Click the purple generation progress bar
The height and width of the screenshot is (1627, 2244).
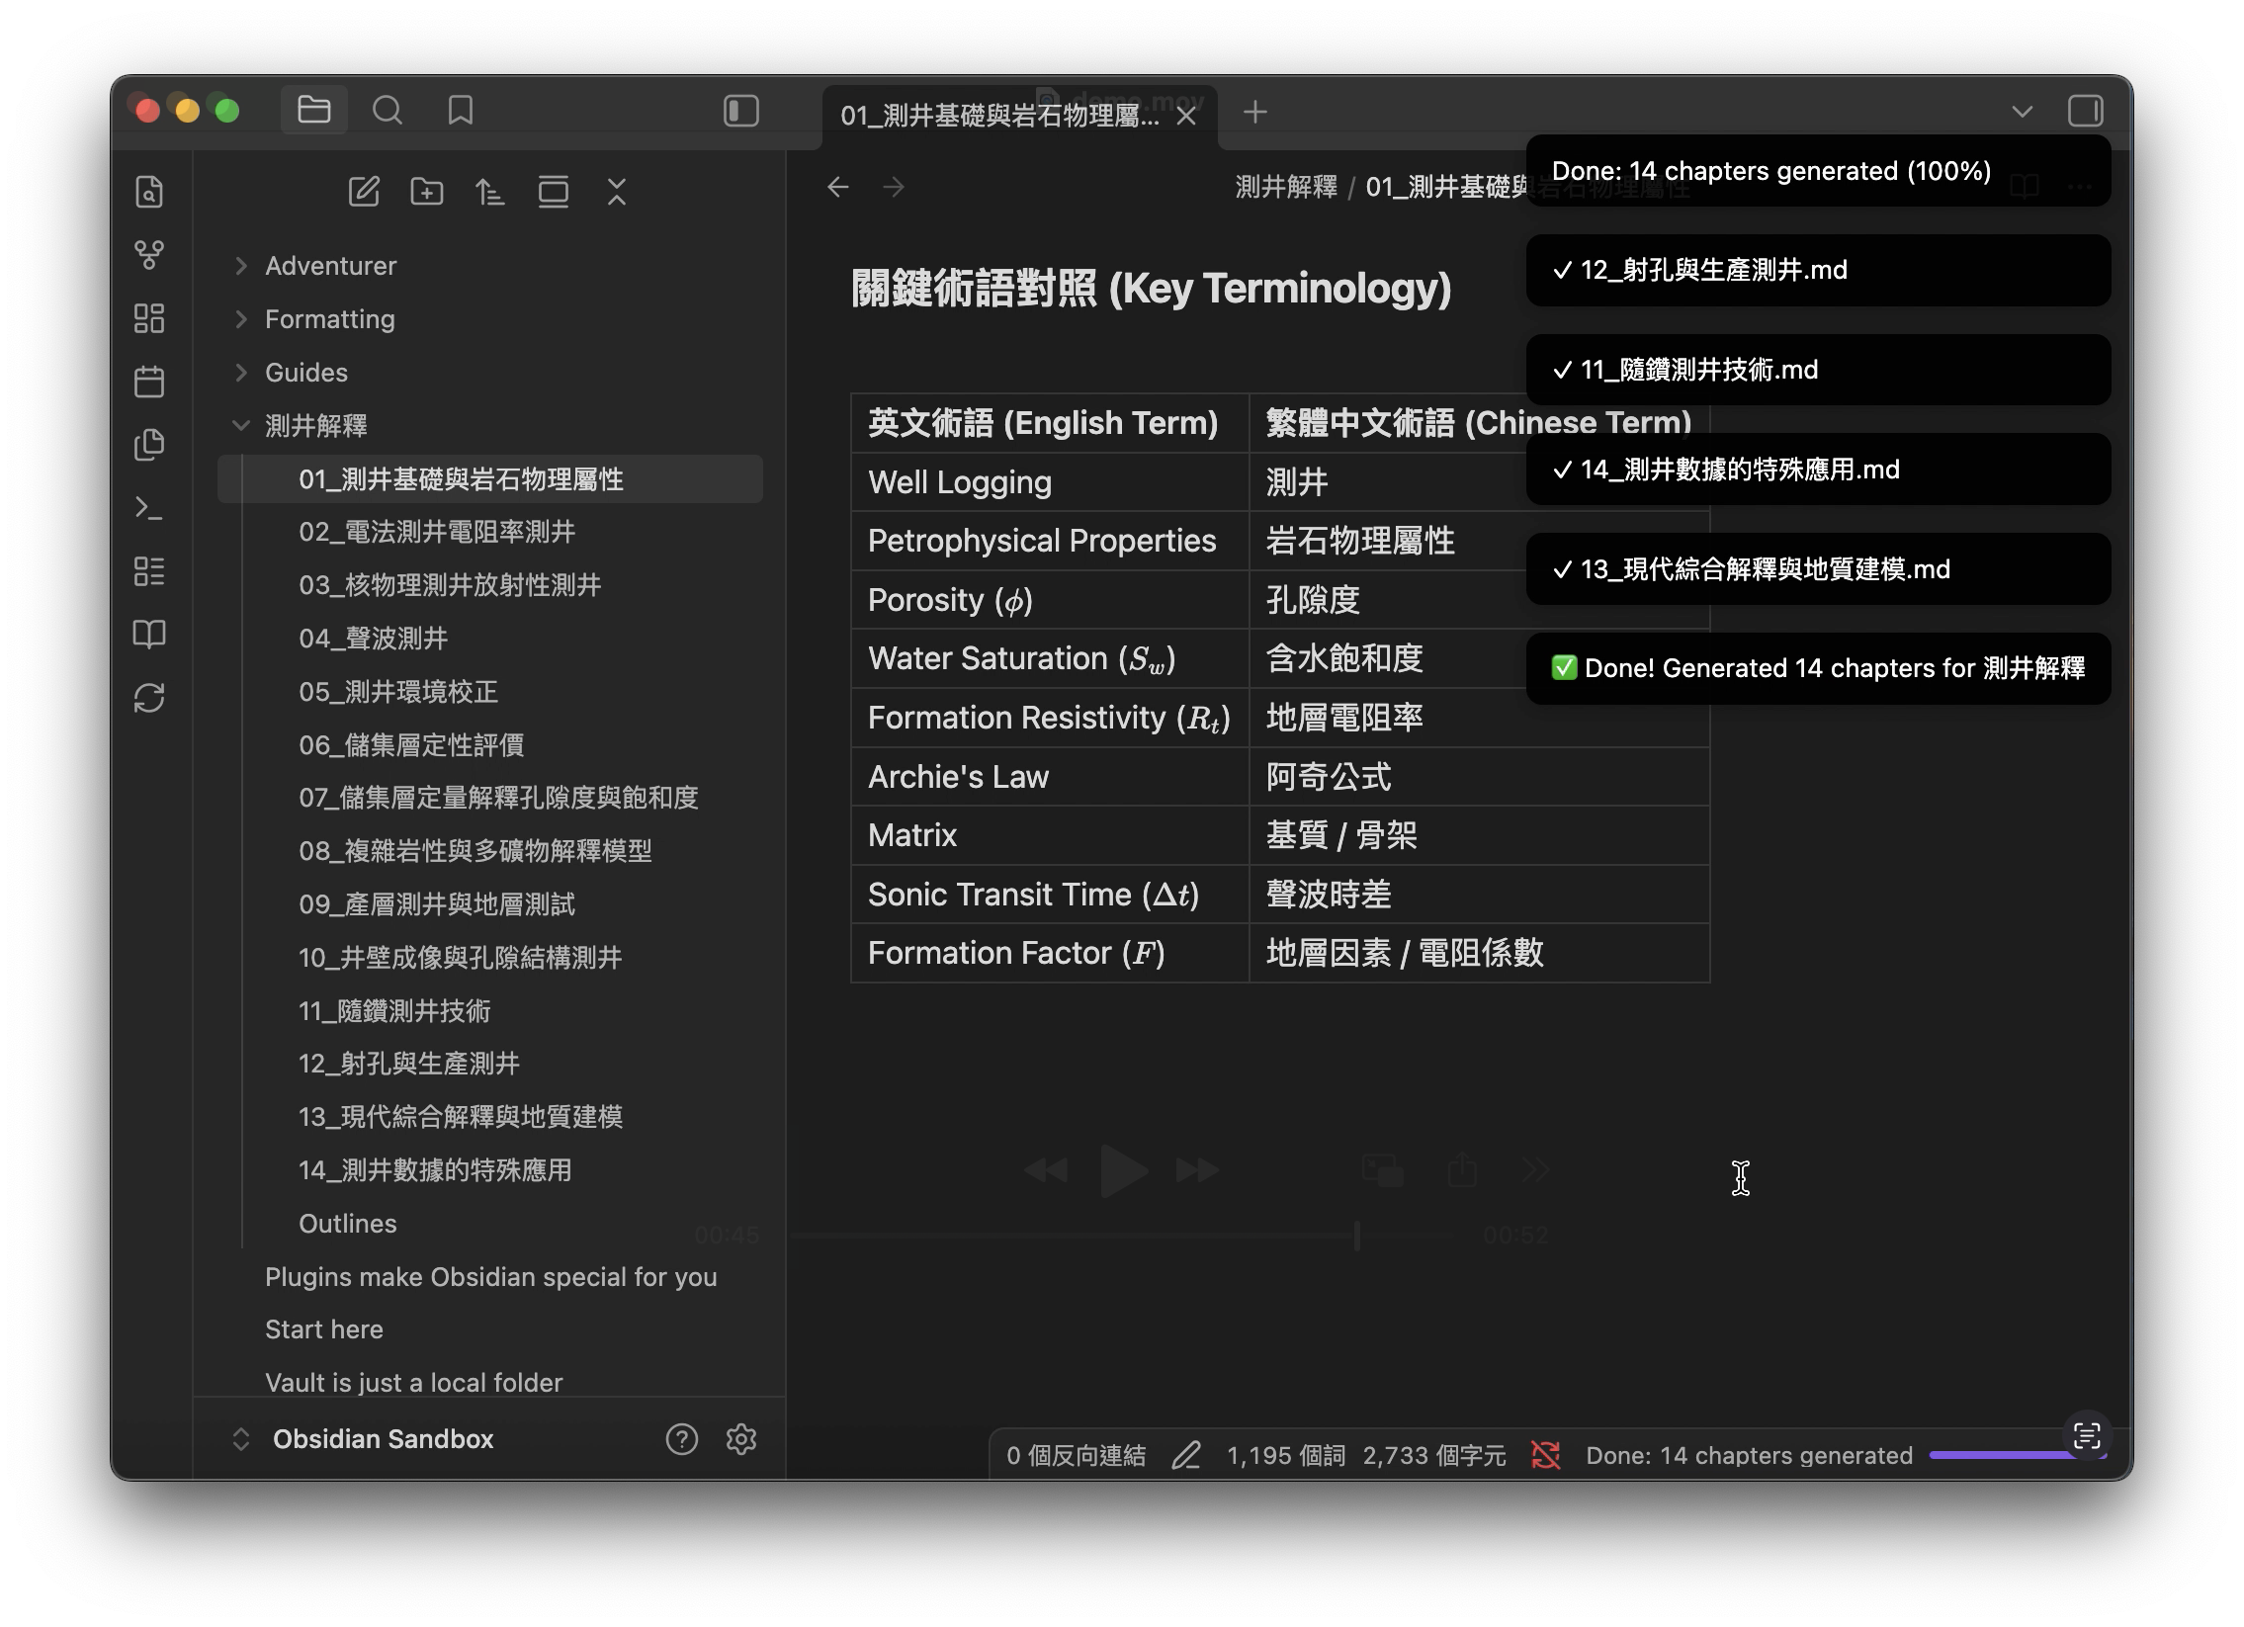2018,1456
